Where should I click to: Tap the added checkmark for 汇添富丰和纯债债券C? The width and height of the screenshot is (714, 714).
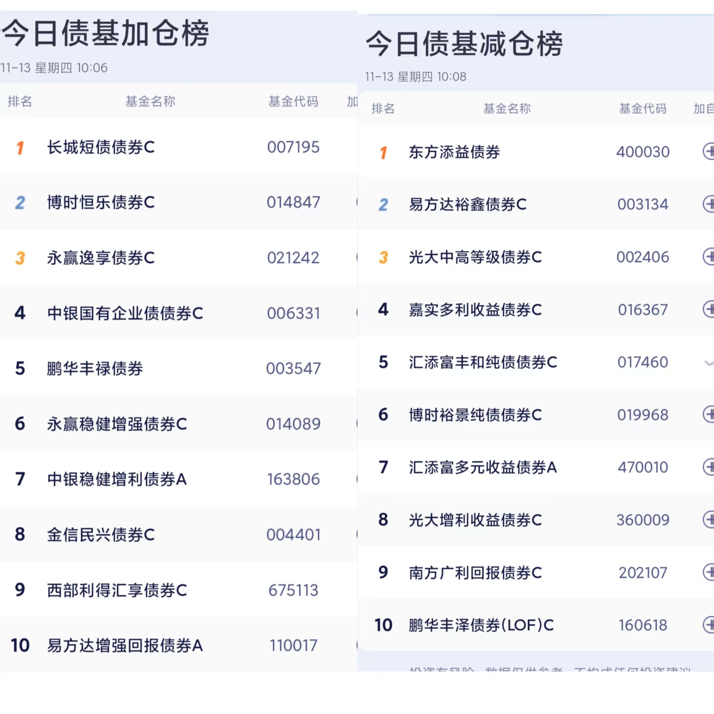709,363
